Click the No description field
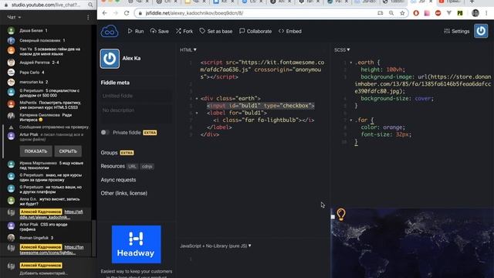 (136, 114)
